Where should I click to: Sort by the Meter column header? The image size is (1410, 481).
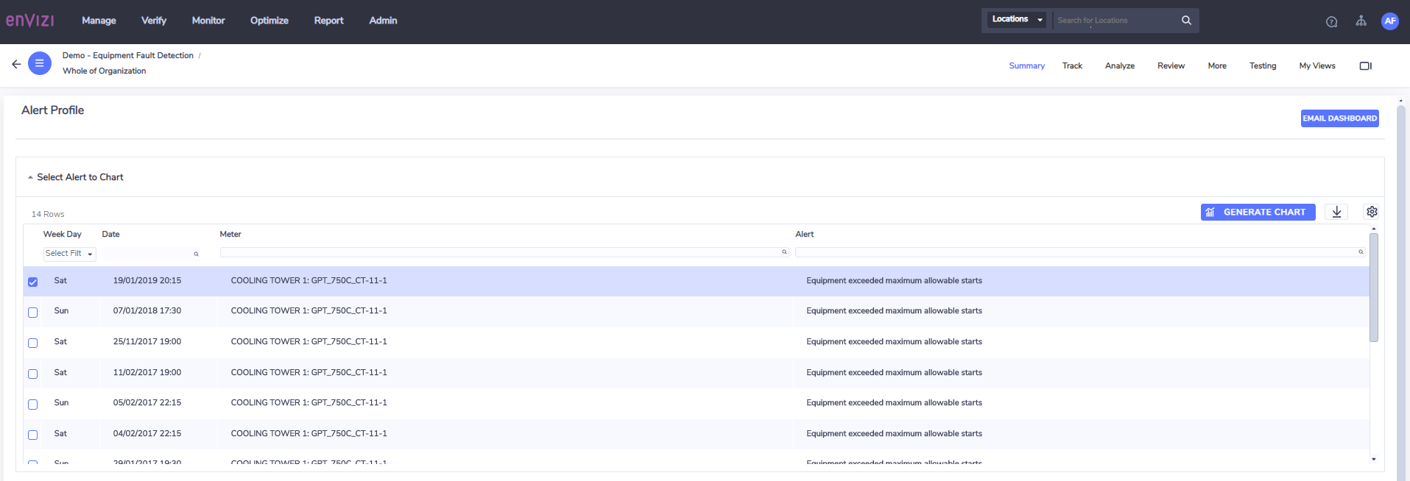(230, 235)
